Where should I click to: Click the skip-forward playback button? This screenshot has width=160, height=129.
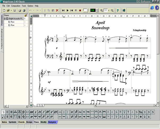(x=63, y=10)
